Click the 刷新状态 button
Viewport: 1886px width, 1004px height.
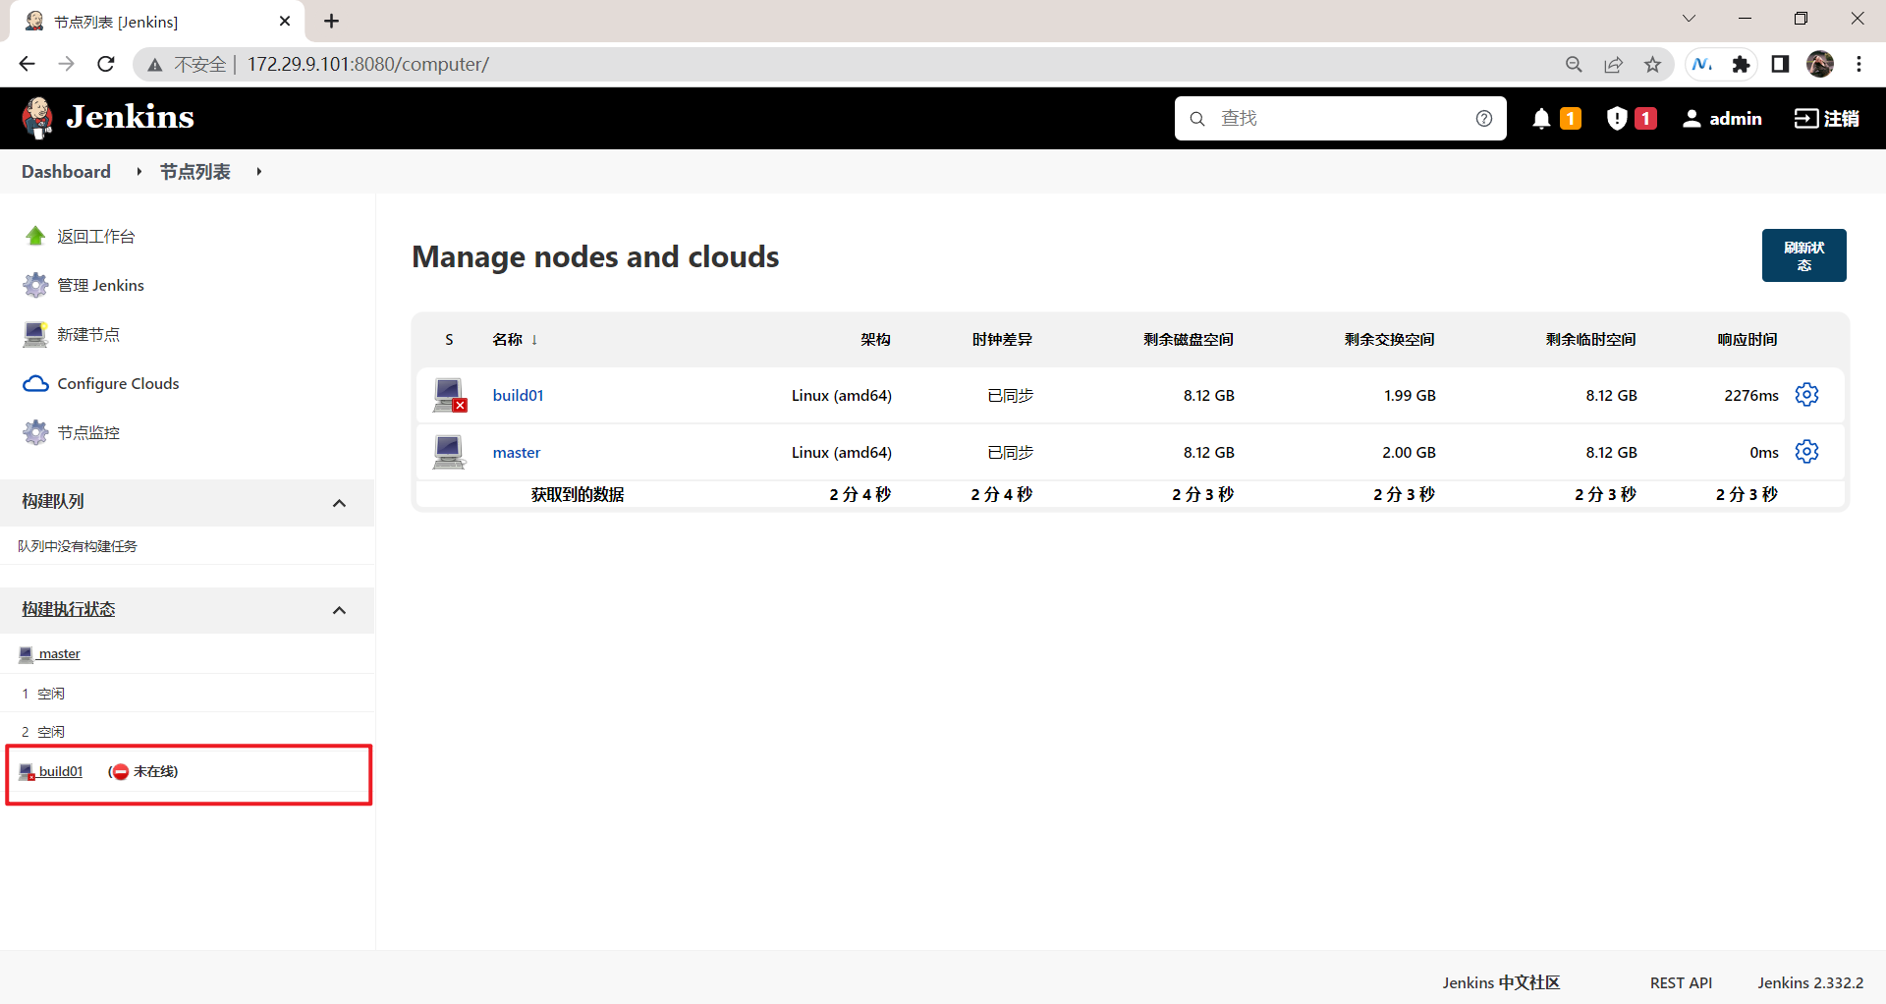pyautogui.click(x=1803, y=255)
